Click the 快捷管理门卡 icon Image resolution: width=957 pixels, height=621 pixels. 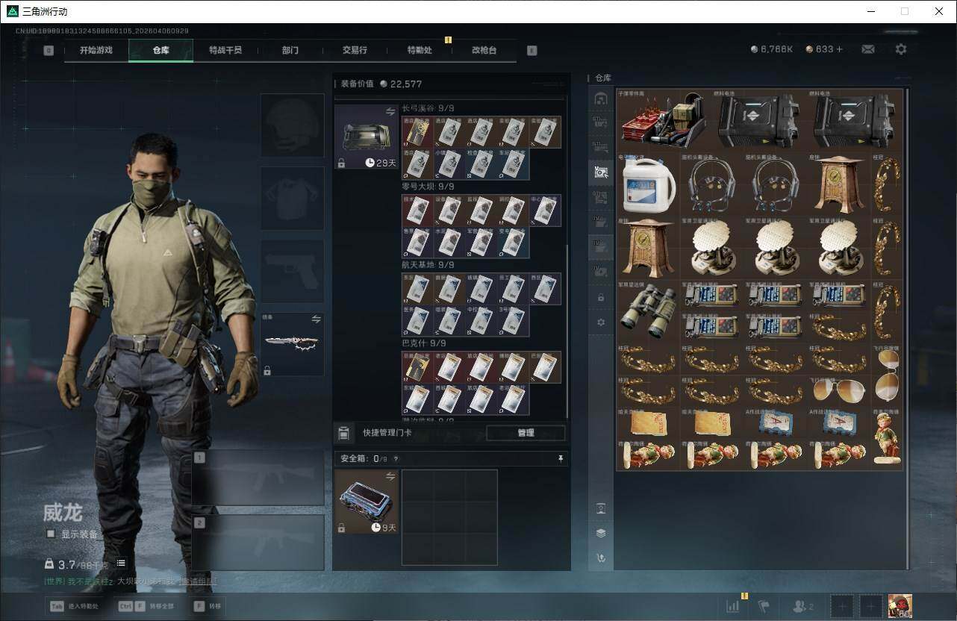click(x=343, y=433)
